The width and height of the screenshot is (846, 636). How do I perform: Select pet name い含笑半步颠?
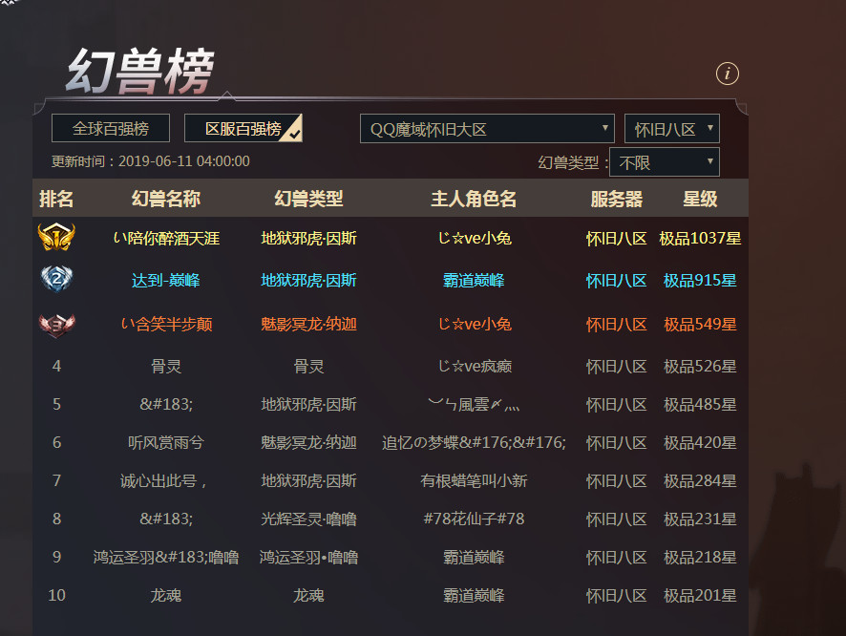click(166, 324)
